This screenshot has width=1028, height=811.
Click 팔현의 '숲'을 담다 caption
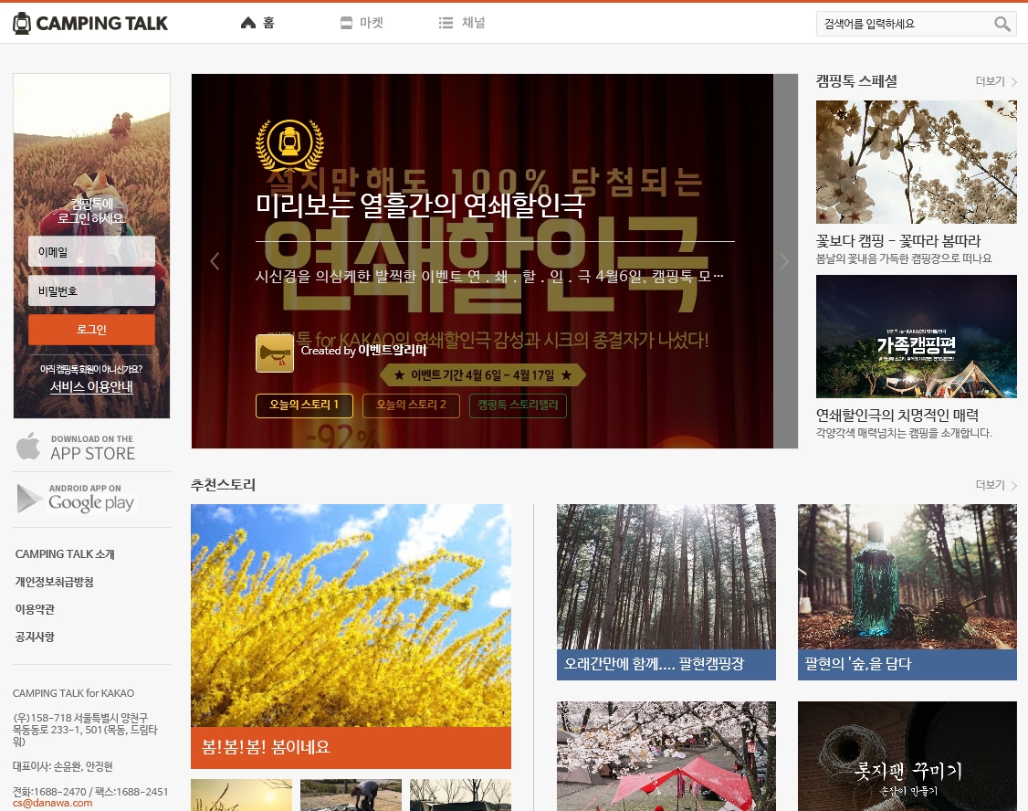(907, 664)
